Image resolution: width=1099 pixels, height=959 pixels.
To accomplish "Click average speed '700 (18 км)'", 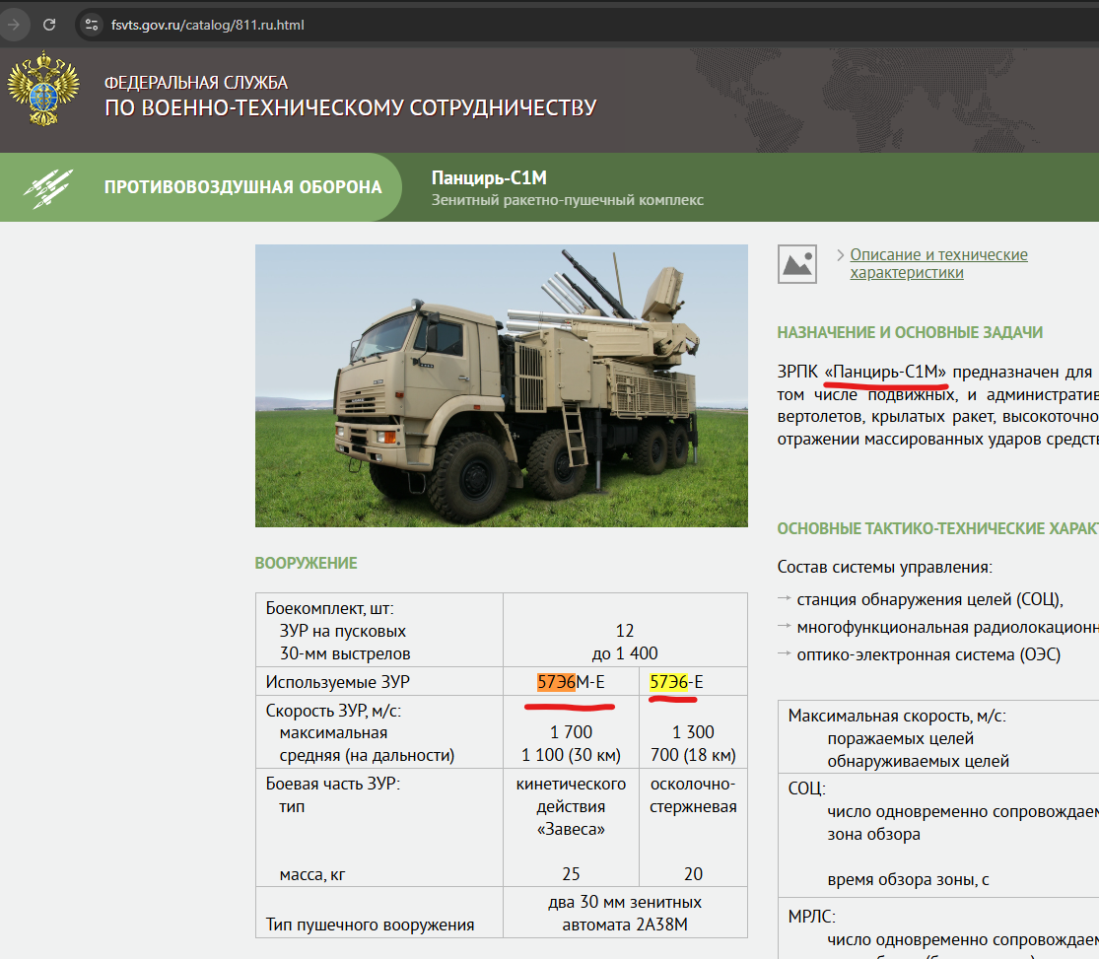I will tap(693, 755).
